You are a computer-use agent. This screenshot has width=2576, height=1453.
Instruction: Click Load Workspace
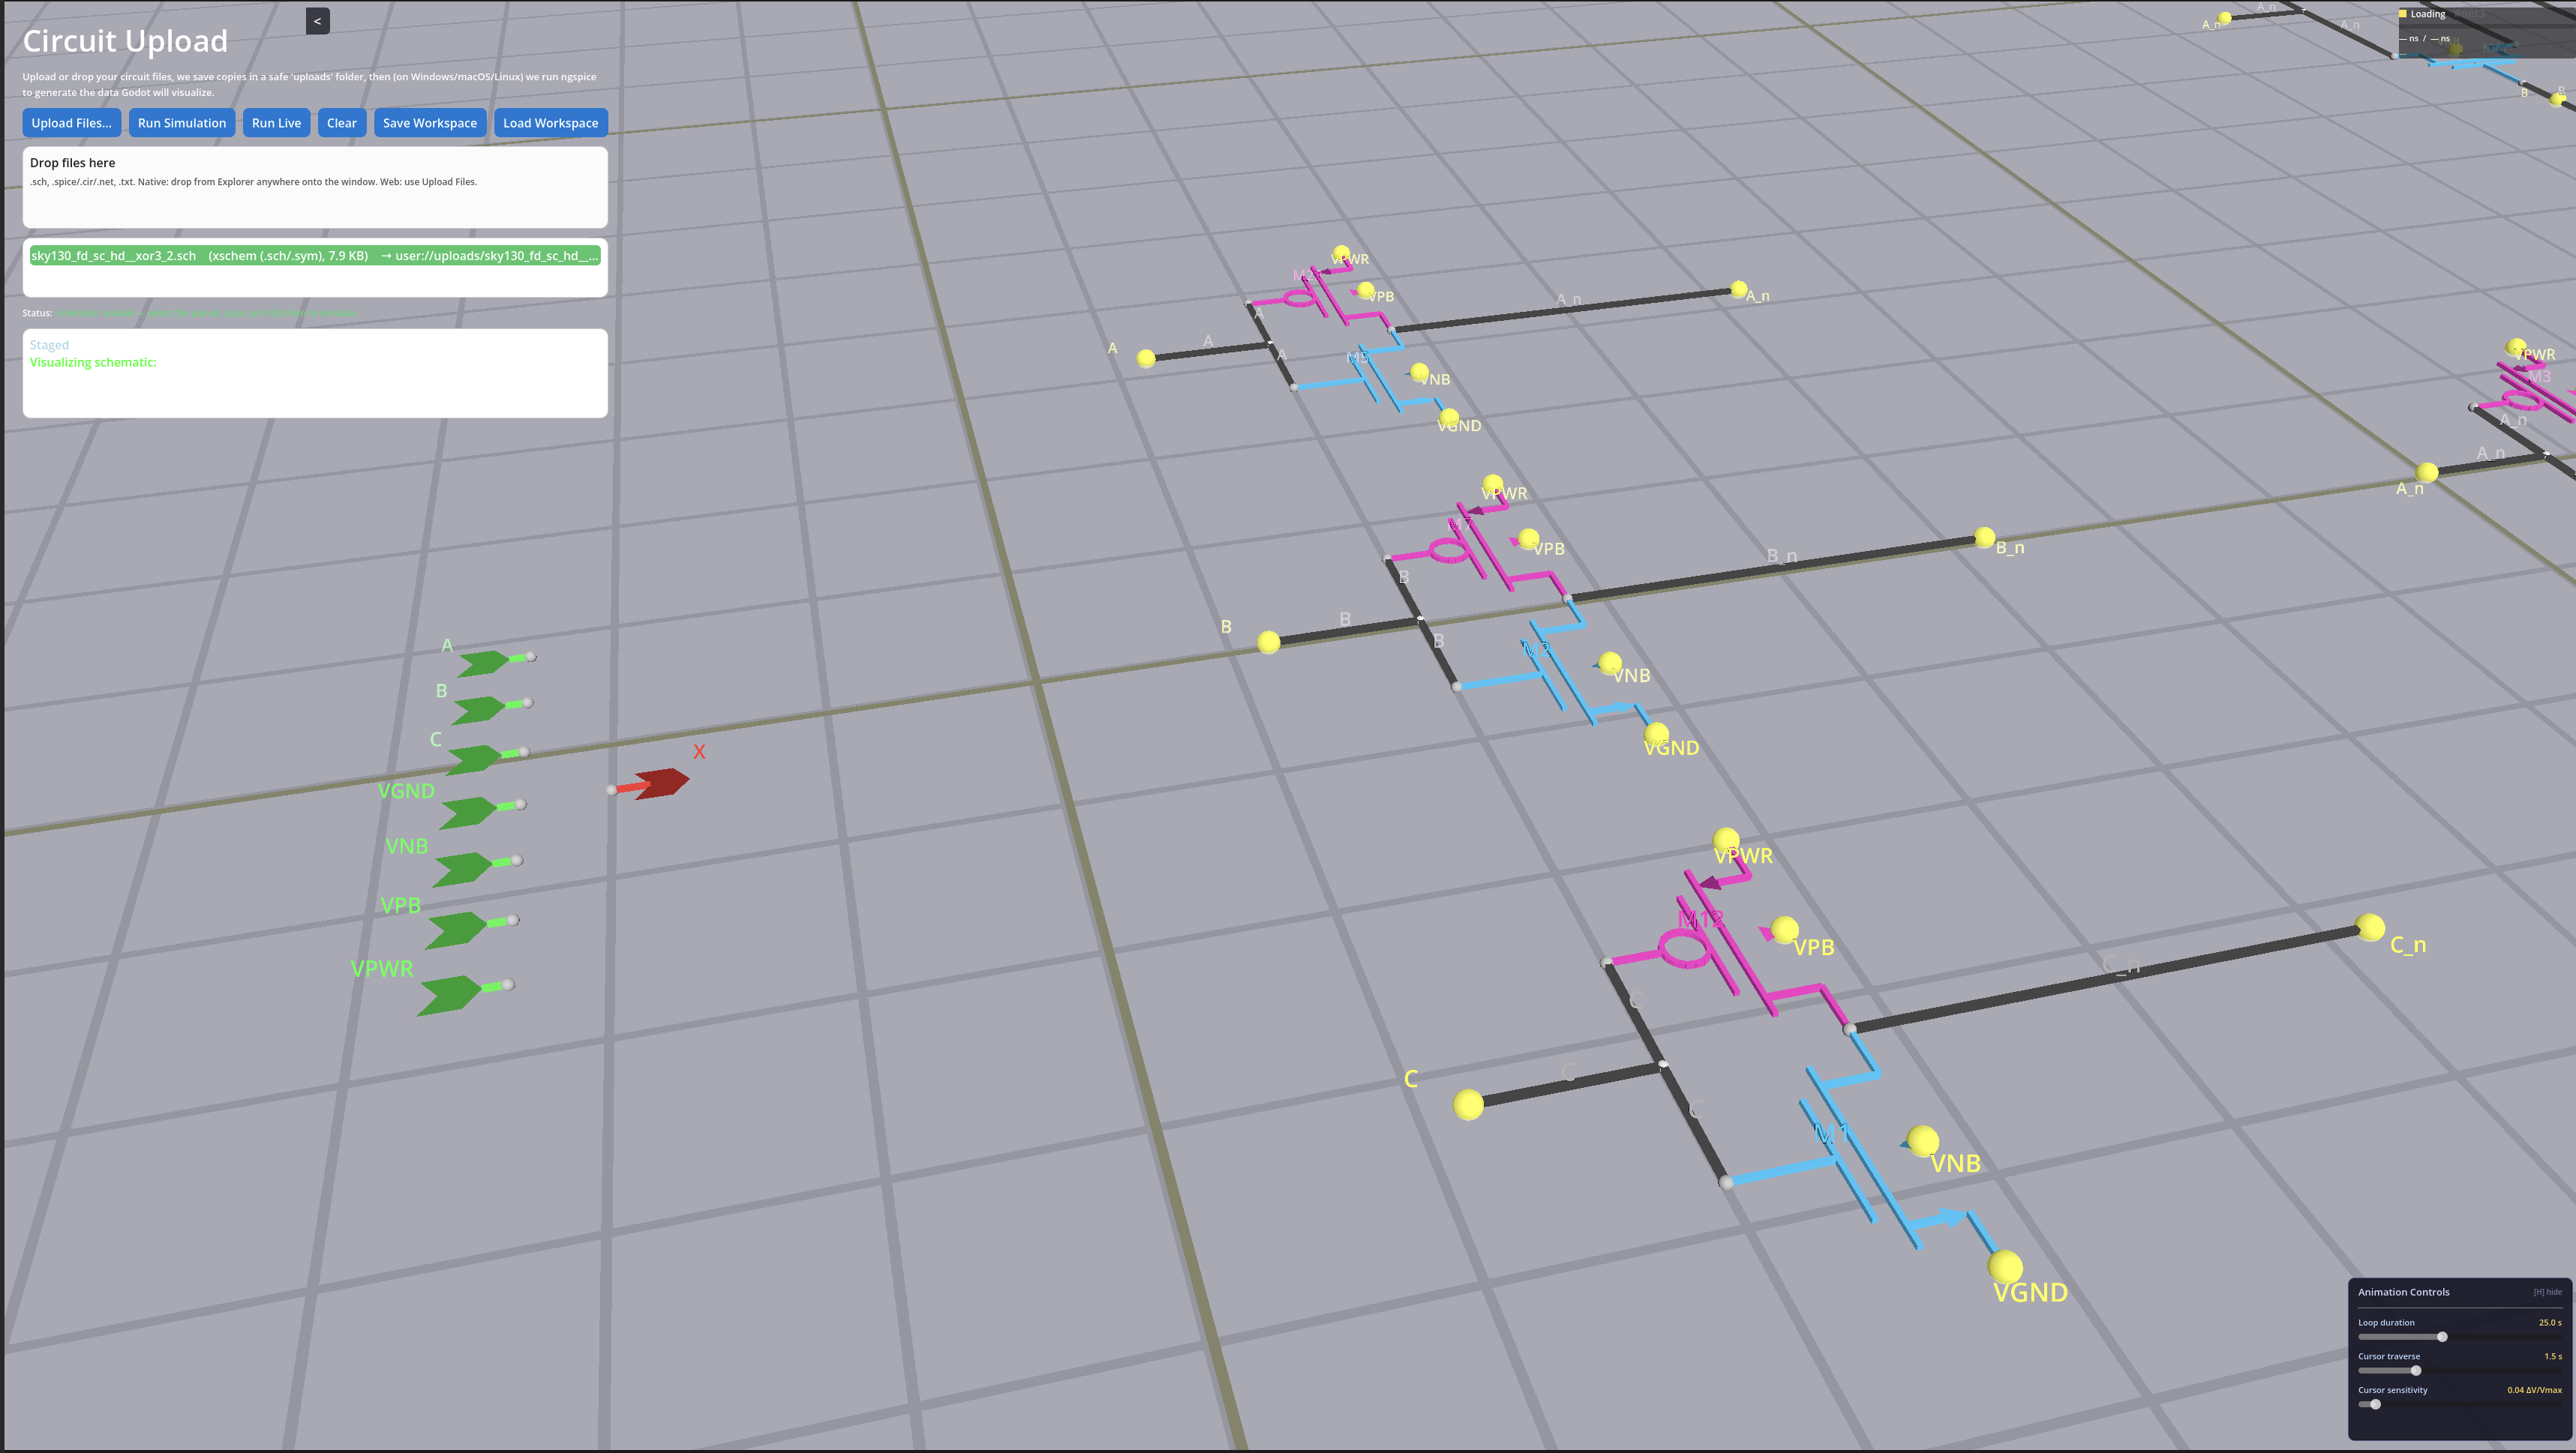[550, 123]
